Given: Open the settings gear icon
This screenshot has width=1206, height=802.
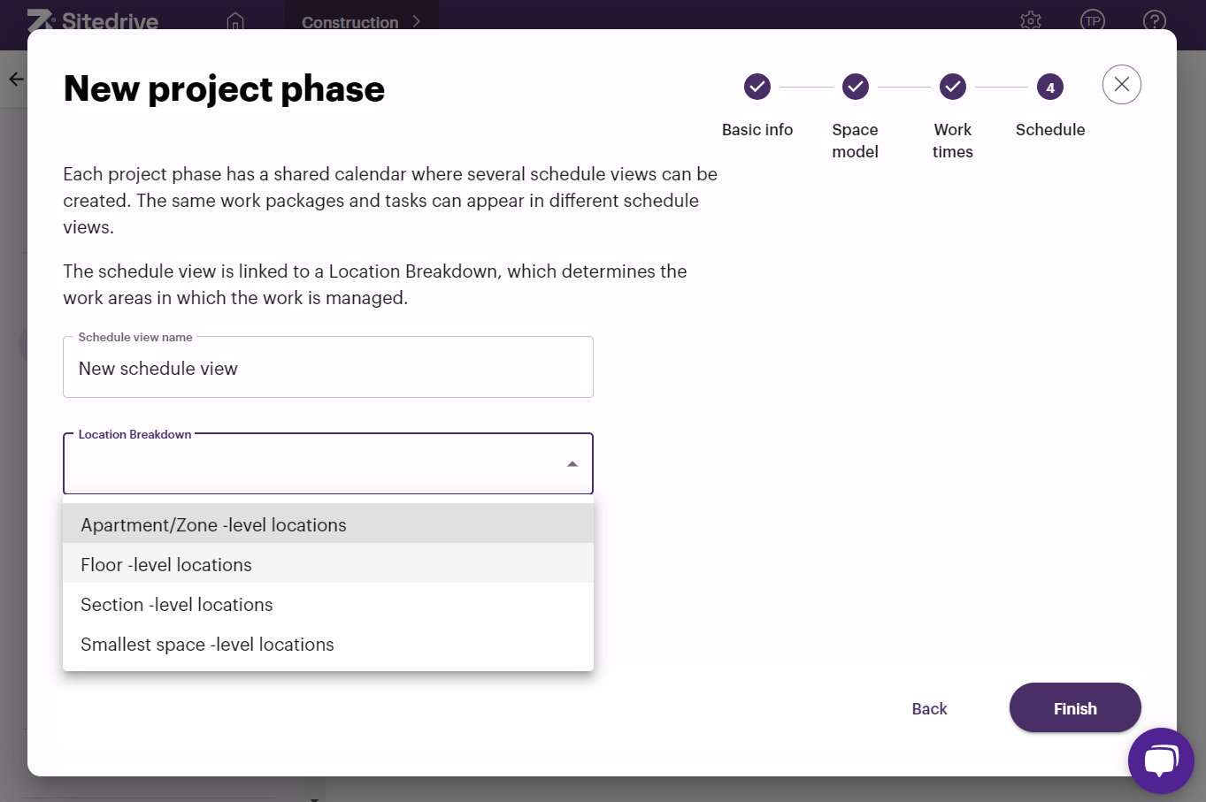Looking at the screenshot, I should [1031, 20].
